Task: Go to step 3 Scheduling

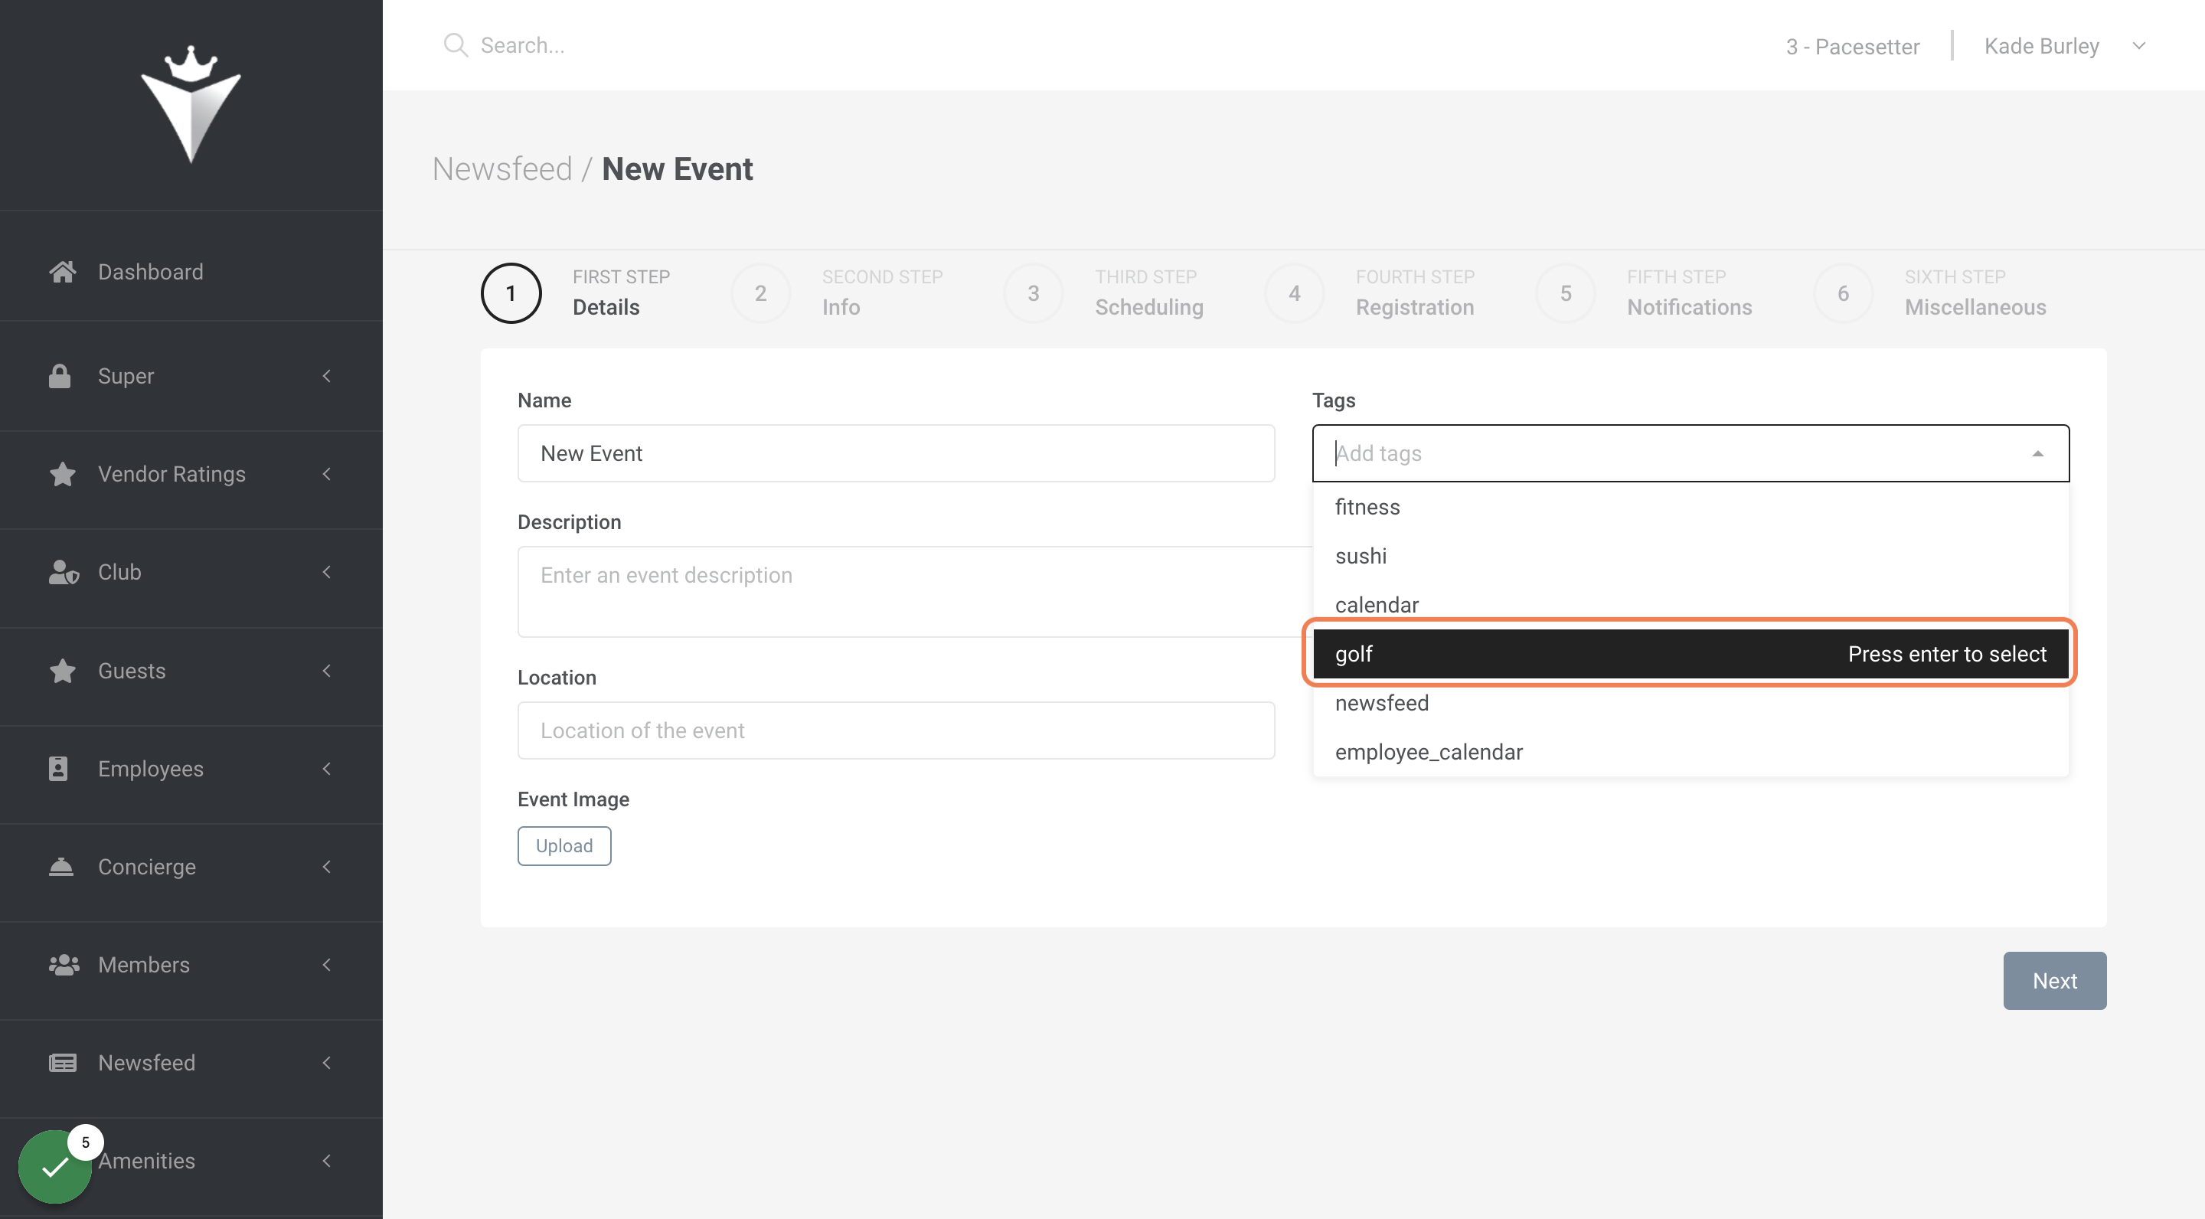Action: click(x=1102, y=292)
